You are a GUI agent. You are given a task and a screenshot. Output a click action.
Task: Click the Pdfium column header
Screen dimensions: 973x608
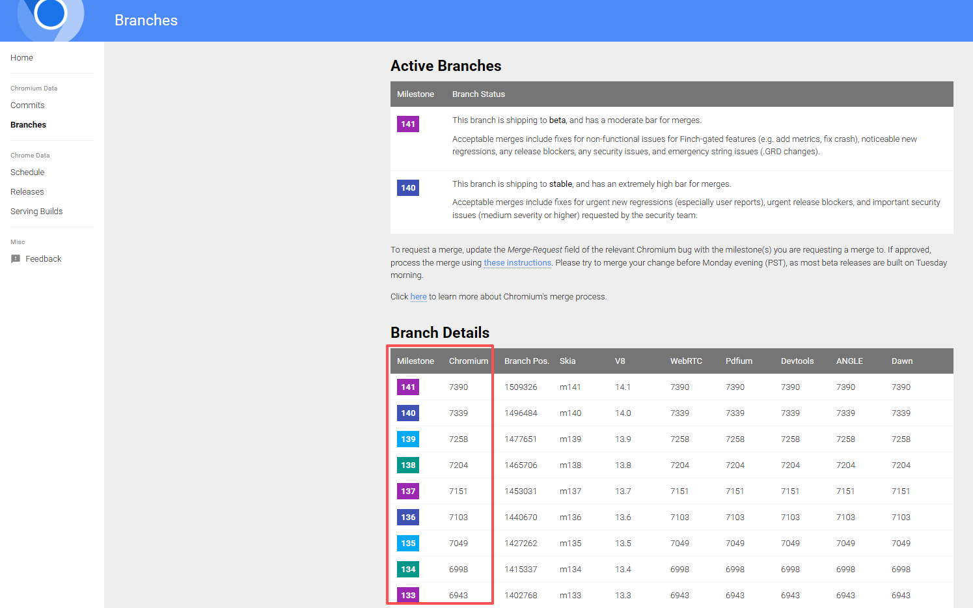pos(739,361)
